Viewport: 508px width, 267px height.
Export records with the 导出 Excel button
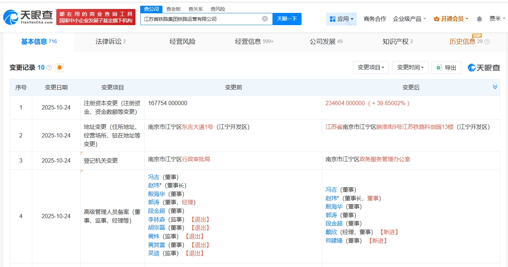tap(446, 67)
